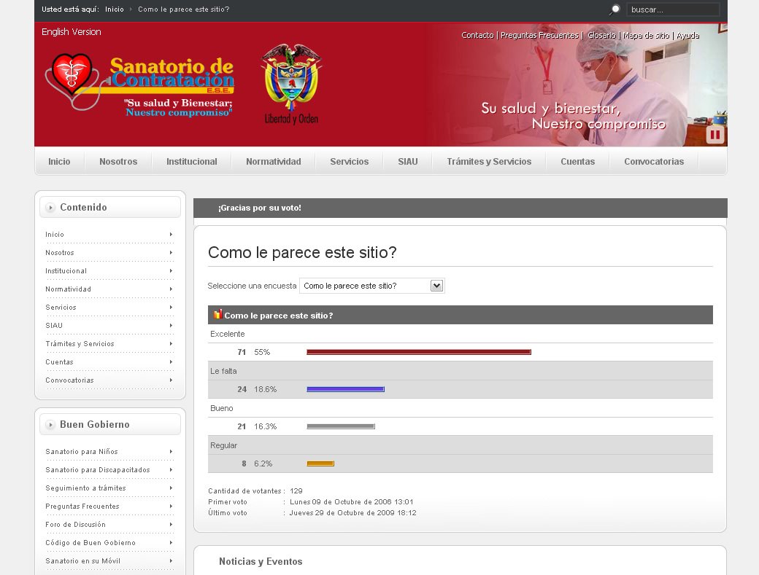Click the search magnifier icon
This screenshot has height=575, width=759.
(614, 9)
